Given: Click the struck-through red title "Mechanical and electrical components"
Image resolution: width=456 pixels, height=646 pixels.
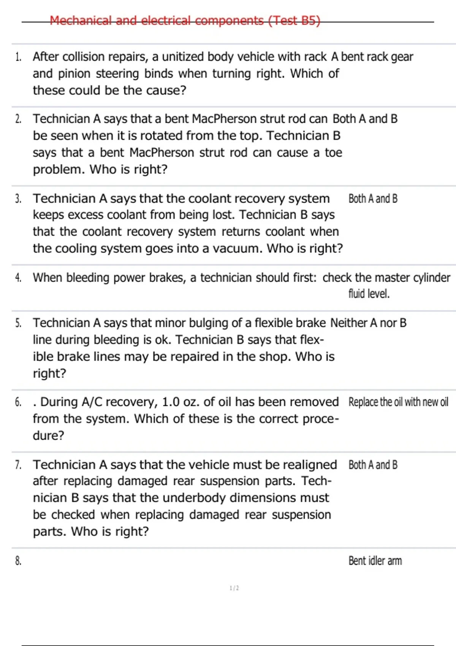Looking at the screenshot, I should point(185,21).
